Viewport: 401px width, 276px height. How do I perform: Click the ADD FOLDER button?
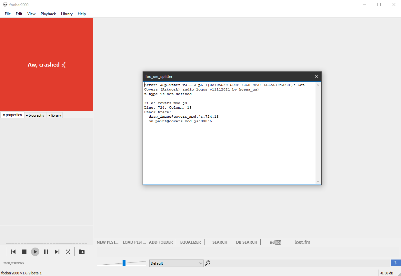[161, 242]
